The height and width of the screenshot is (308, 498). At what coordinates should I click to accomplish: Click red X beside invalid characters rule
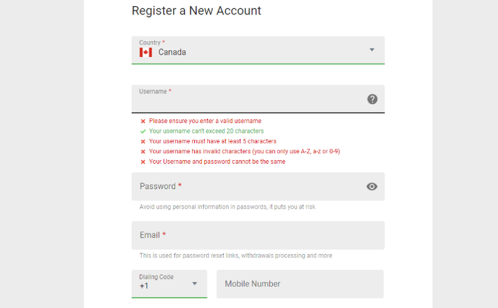click(x=143, y=152)
